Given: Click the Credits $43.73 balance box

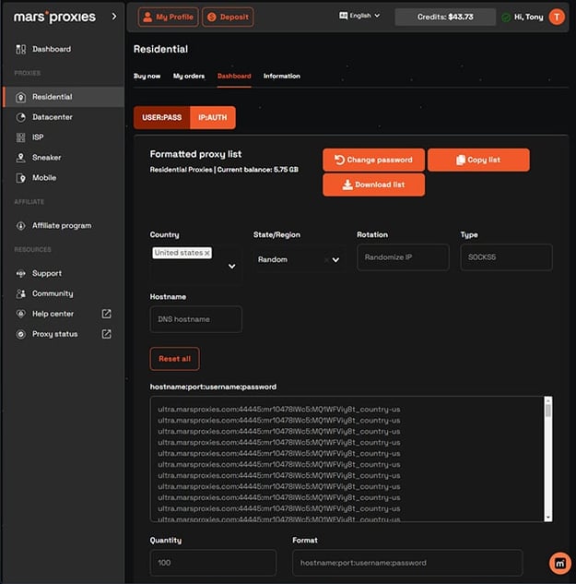Looking at the screenshot, I should click(x=445, y=17).
